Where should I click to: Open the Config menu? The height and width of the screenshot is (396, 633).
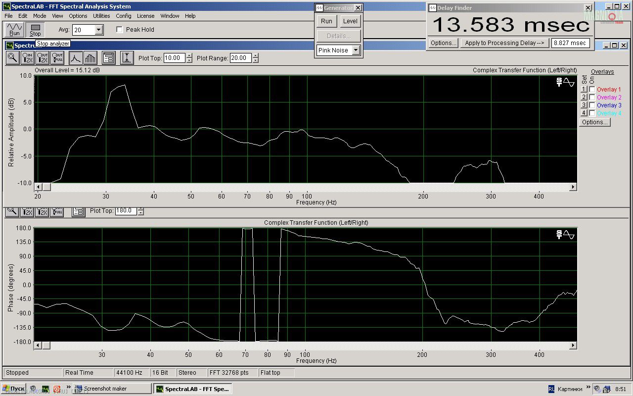point(124,16)
